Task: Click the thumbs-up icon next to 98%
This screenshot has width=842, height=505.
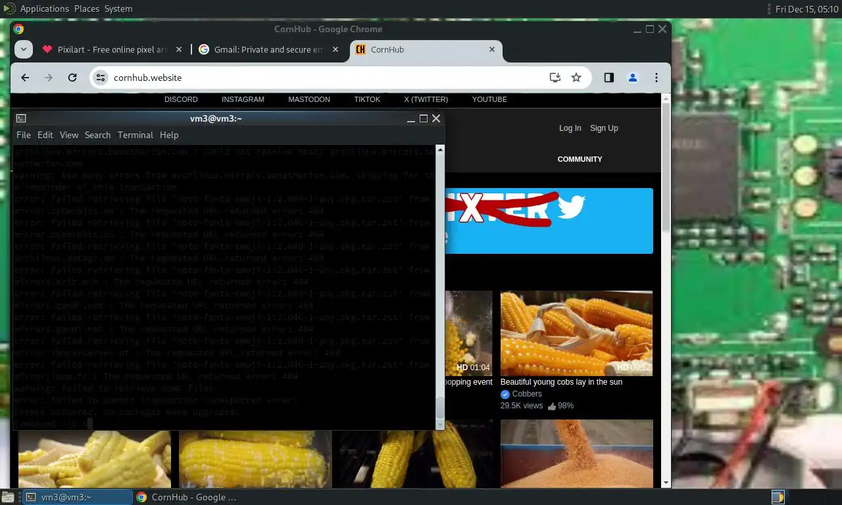Action: click(551, 406)
